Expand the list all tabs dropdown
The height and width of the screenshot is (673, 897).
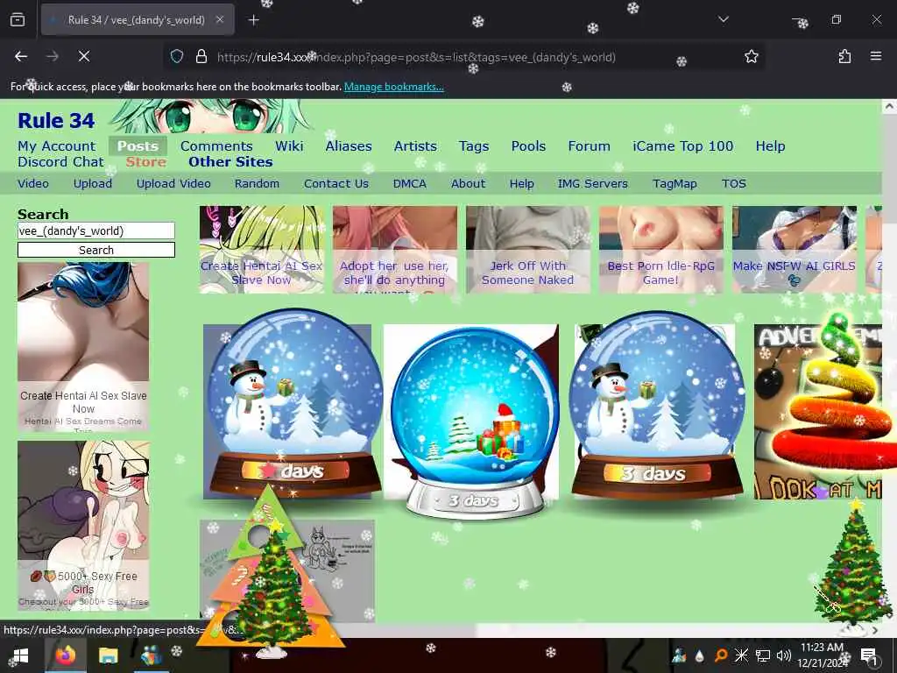pos(724,19)
